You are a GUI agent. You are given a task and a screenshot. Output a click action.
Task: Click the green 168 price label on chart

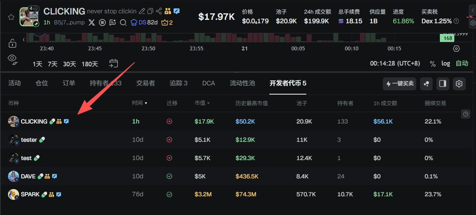tap(447, 38)
